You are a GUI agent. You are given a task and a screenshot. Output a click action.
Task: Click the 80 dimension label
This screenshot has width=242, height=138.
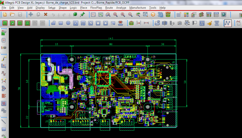pos(111,44)
